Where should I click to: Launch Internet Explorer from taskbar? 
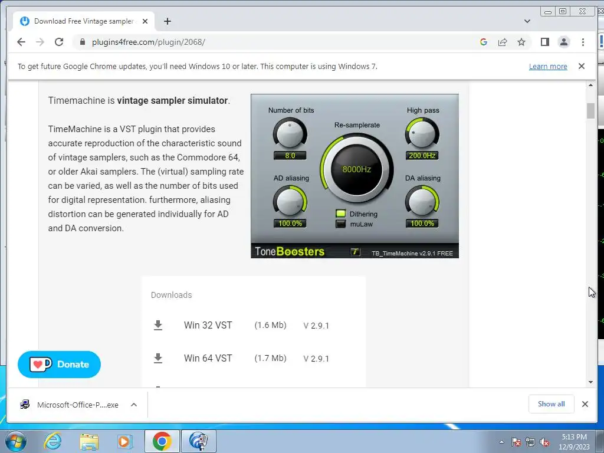52,441
